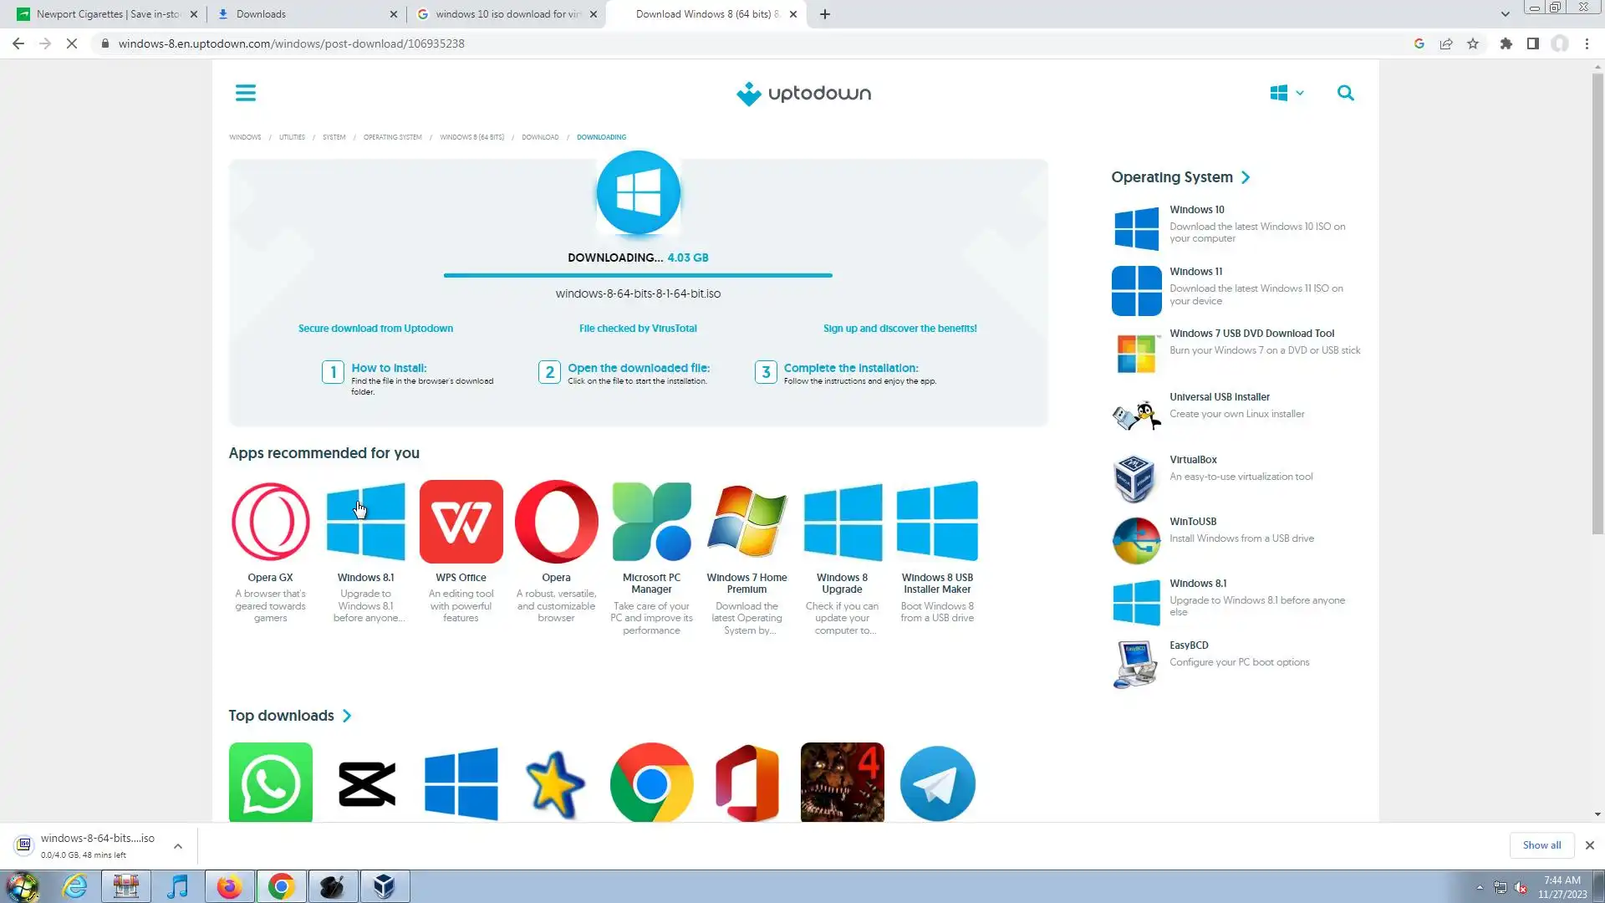Launch Firefox from the taskbar
Screen dimensions: 1605x903
pyautogui.click(x=229, y=886)
